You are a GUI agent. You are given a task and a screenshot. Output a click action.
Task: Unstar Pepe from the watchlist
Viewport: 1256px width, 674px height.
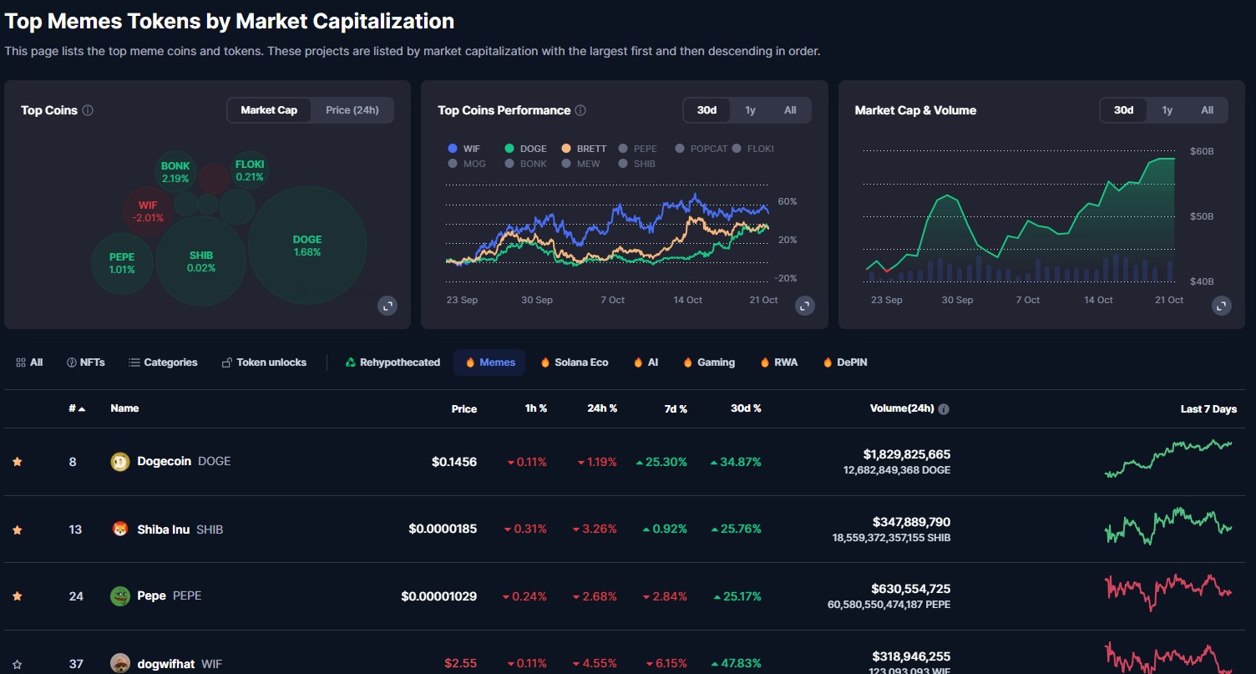point(17,596)
